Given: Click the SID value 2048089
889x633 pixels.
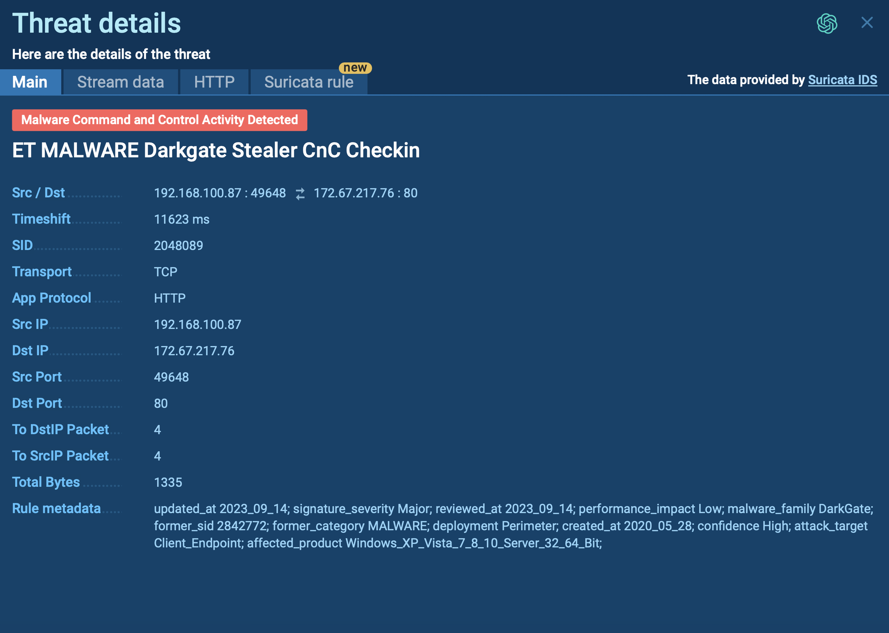Looking at the screenshot, I should (180, 246).
